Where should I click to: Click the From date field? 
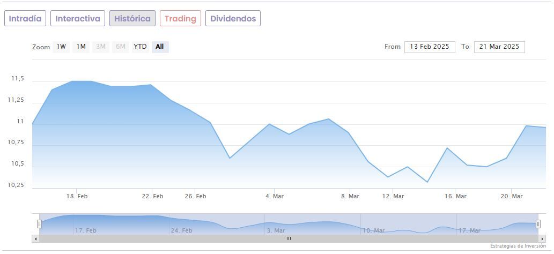[x=430, y=47]
